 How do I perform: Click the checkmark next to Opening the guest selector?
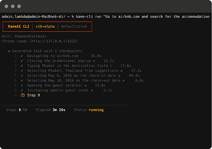pos(22,85)
